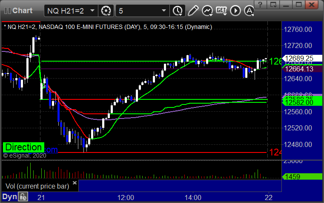This screenshot has width=324, height=203.
Task: Open the time template clock icon
Action: click(x=178, y=11)
